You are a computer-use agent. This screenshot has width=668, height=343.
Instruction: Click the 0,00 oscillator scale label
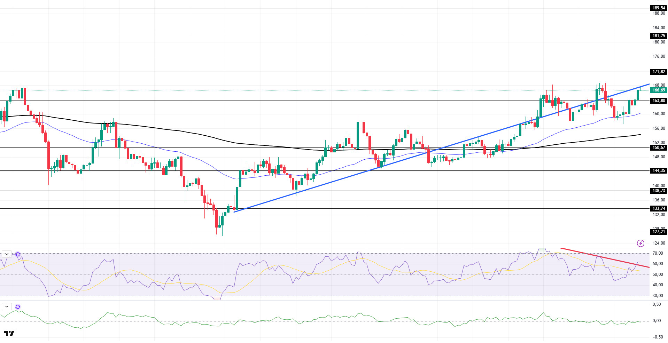(657, 321)
